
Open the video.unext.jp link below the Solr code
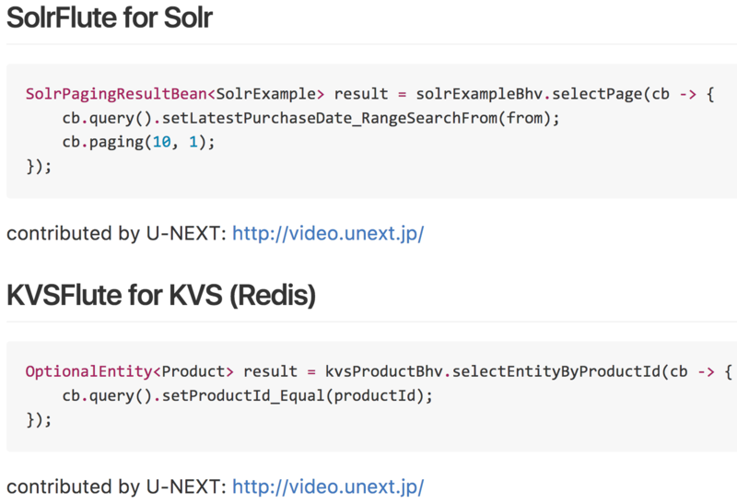click(x=327, y=233)
